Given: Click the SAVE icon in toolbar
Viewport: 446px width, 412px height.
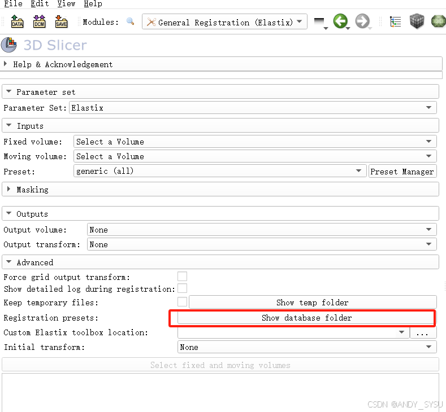Looking at the screenshot, I should point(61,21).
